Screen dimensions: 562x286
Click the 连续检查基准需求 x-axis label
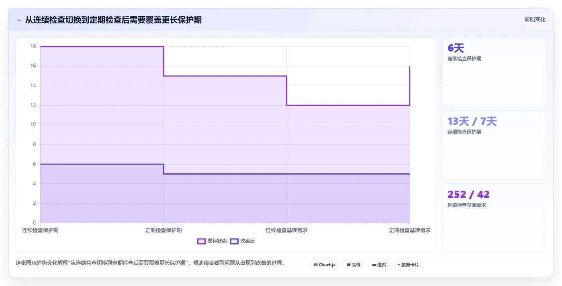click(x=286, y=230)
